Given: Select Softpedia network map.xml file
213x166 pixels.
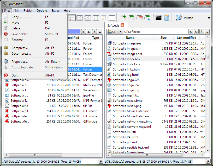Looking at the screenshot, I should coord(156,127).
